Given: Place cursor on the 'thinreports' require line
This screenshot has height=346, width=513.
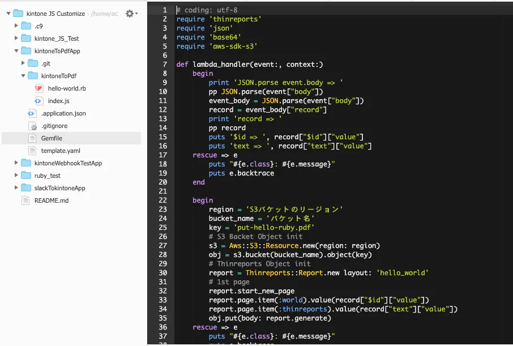Looking at the screenshot, I should click(219, 19).
